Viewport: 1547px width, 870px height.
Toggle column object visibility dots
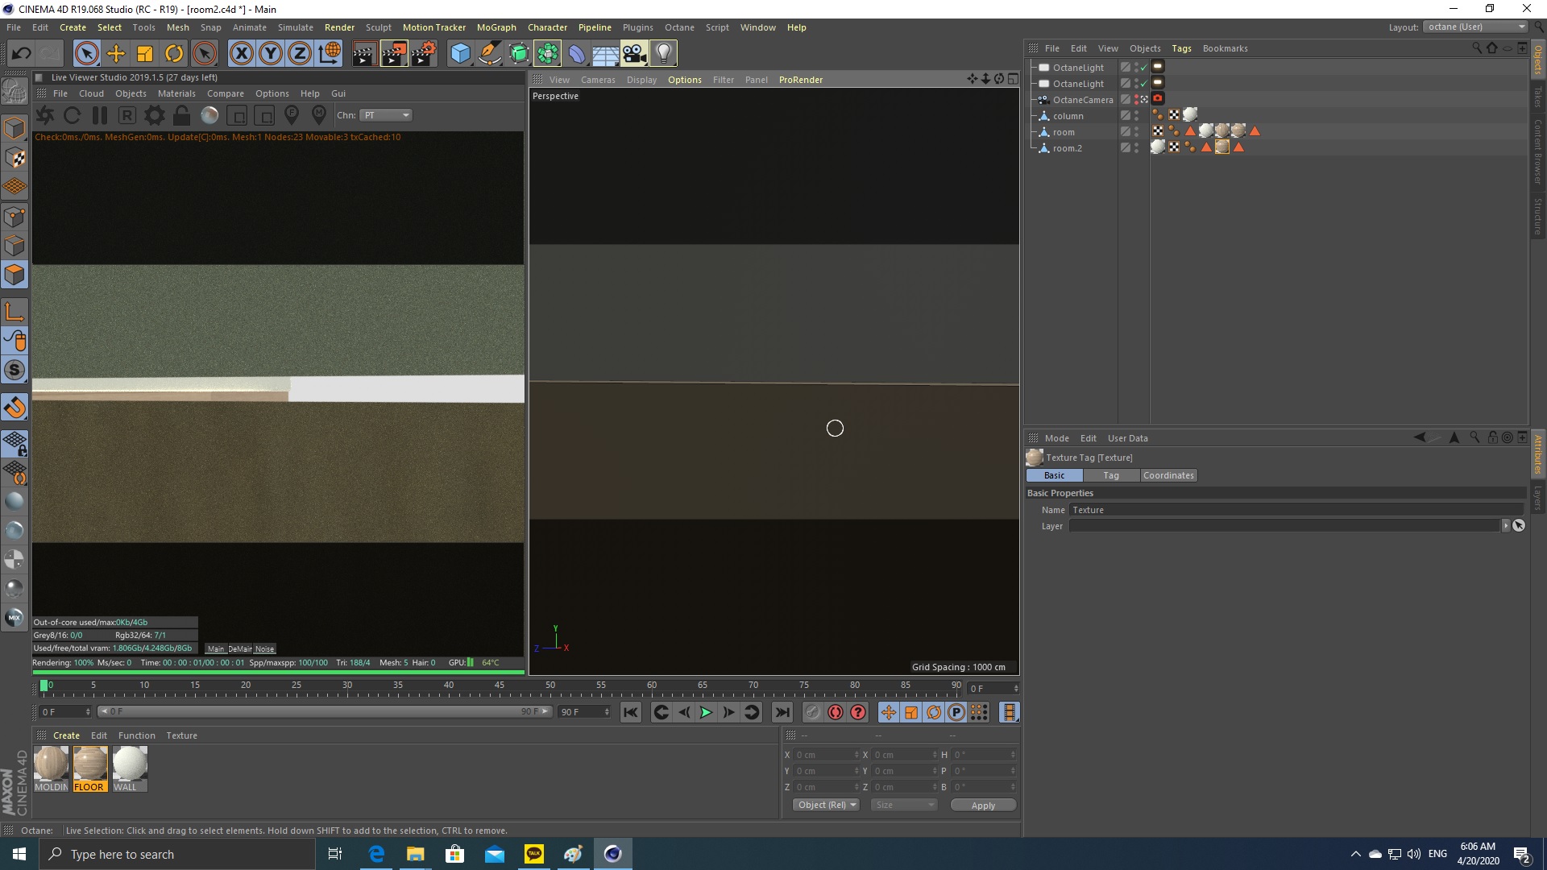[x=1137, y=116]
